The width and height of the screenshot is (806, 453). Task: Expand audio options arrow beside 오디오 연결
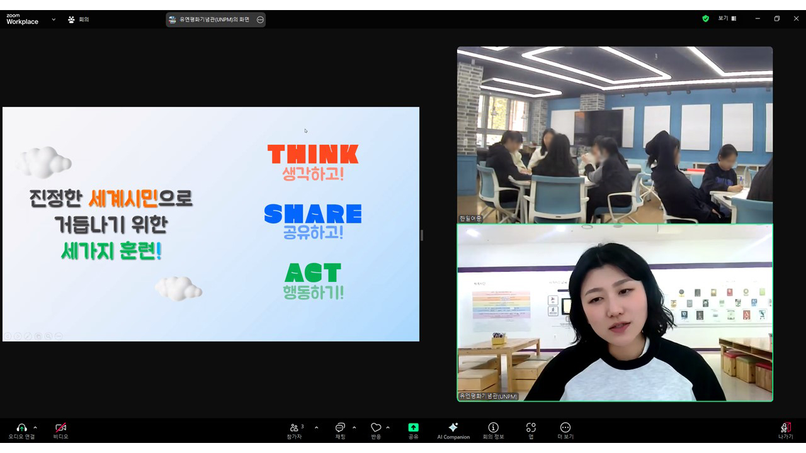tap(35, 428)
